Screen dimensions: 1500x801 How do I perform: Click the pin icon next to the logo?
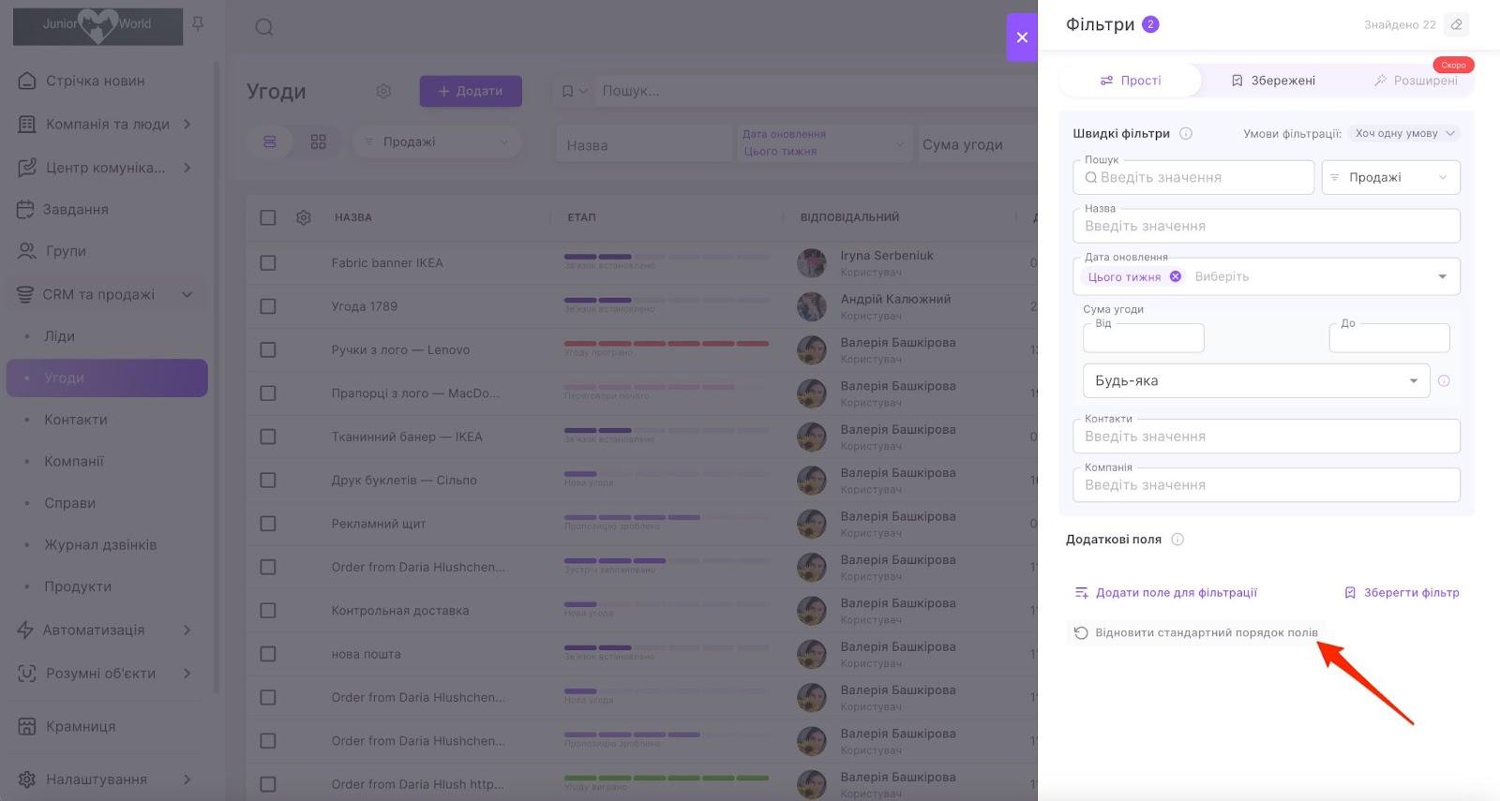click(198, 24)
